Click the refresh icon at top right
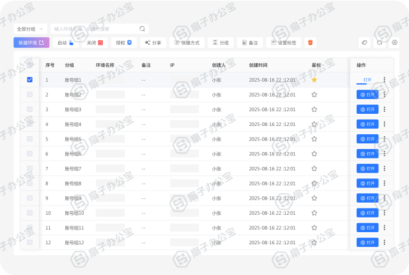Image resolution: width=409 pixels, height=275 pixels. 380,43
